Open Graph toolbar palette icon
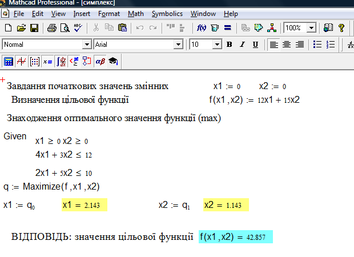This screenshot has width=354, height=257. pyautogui.click(x=22, y=62)
